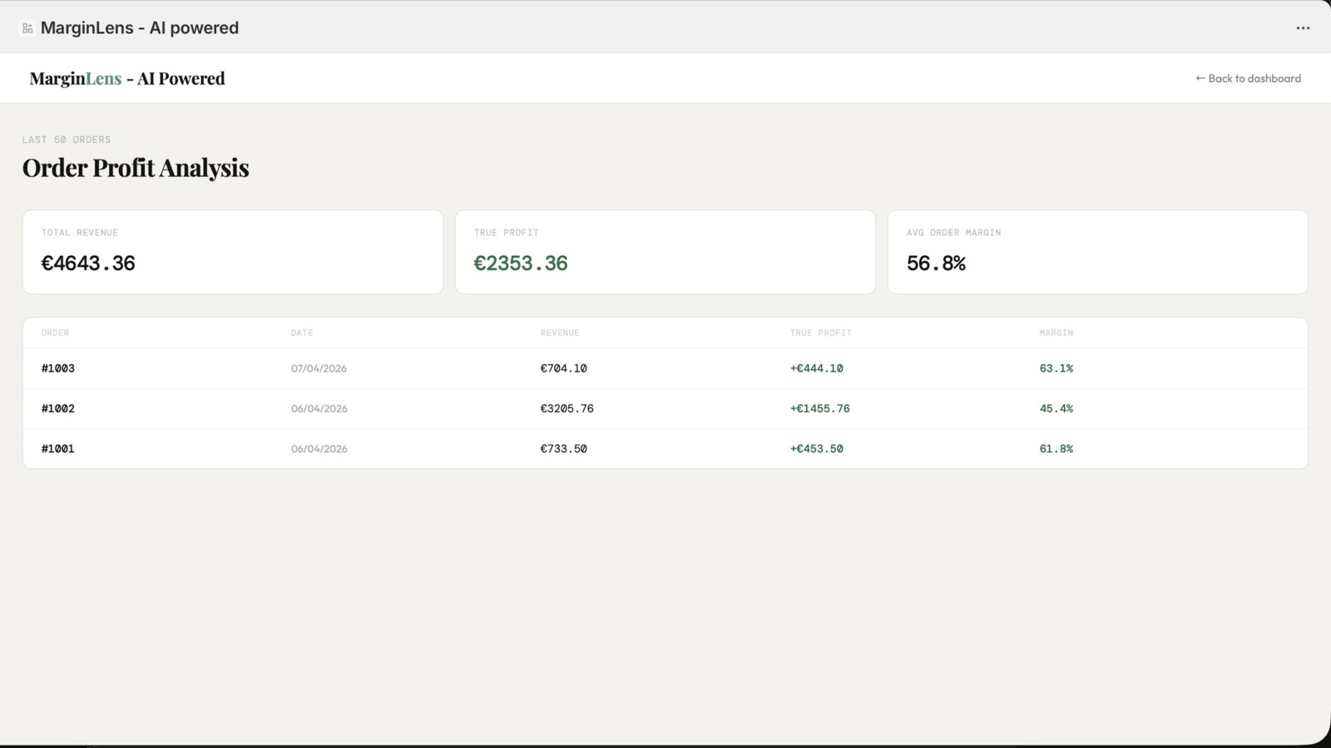Image resolution: width=1331 pixels, height=748 pixels.
Task: Click the back arrow beside dashboard link
Action: pyautogui.click(x=1199, y=78)
